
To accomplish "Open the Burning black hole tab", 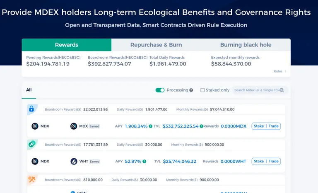I will [x=246, y=45].
